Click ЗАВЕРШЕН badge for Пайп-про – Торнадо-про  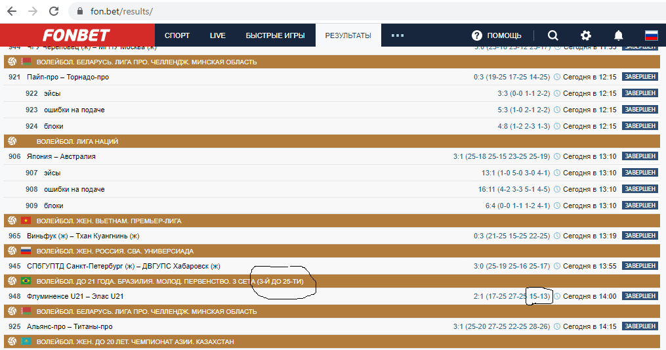(639, 77)
